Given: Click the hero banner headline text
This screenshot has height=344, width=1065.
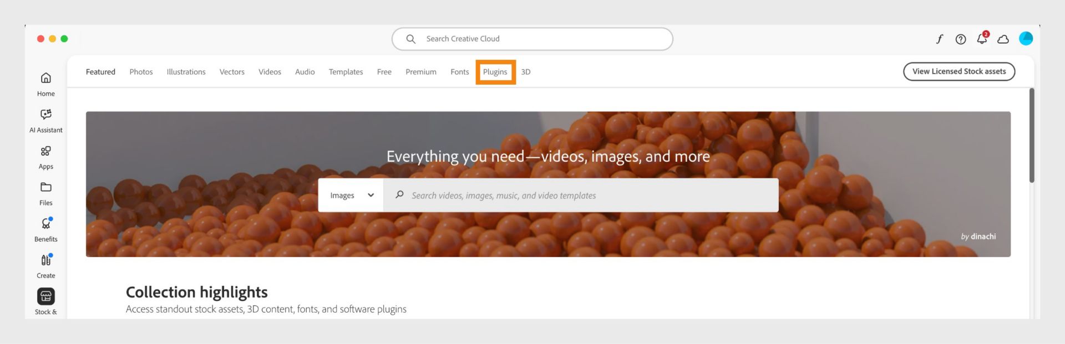Looking at the screenshot, I should coord(548,156).
